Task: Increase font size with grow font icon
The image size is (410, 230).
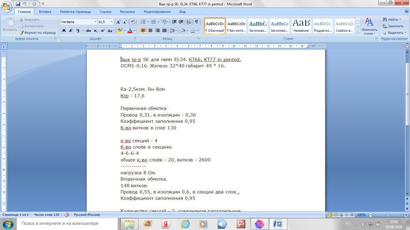Action: [118, 22]
